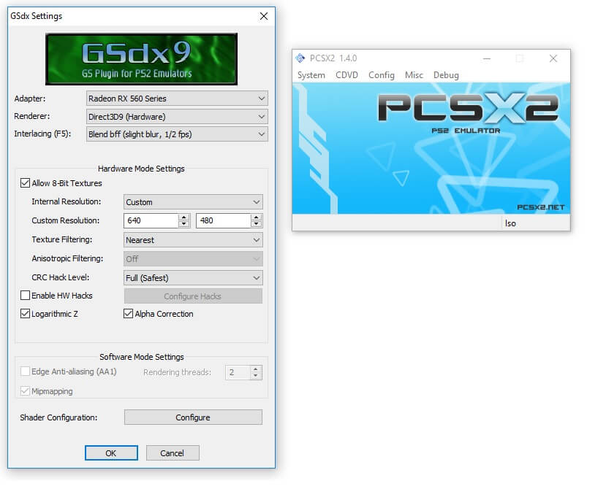Increase custom resolution height with up arrow
The height and width of the screenshot is (489, 606).
(x=257, y=217)
